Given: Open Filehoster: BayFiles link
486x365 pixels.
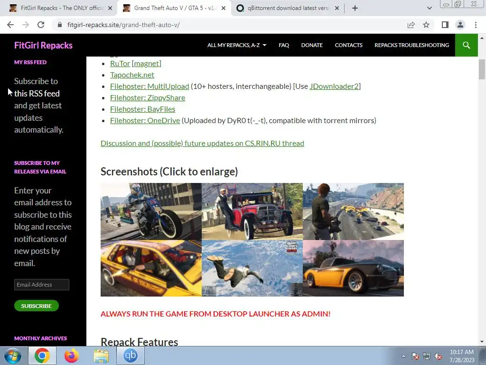Looking at the screenshot, I should pos(142,109).
